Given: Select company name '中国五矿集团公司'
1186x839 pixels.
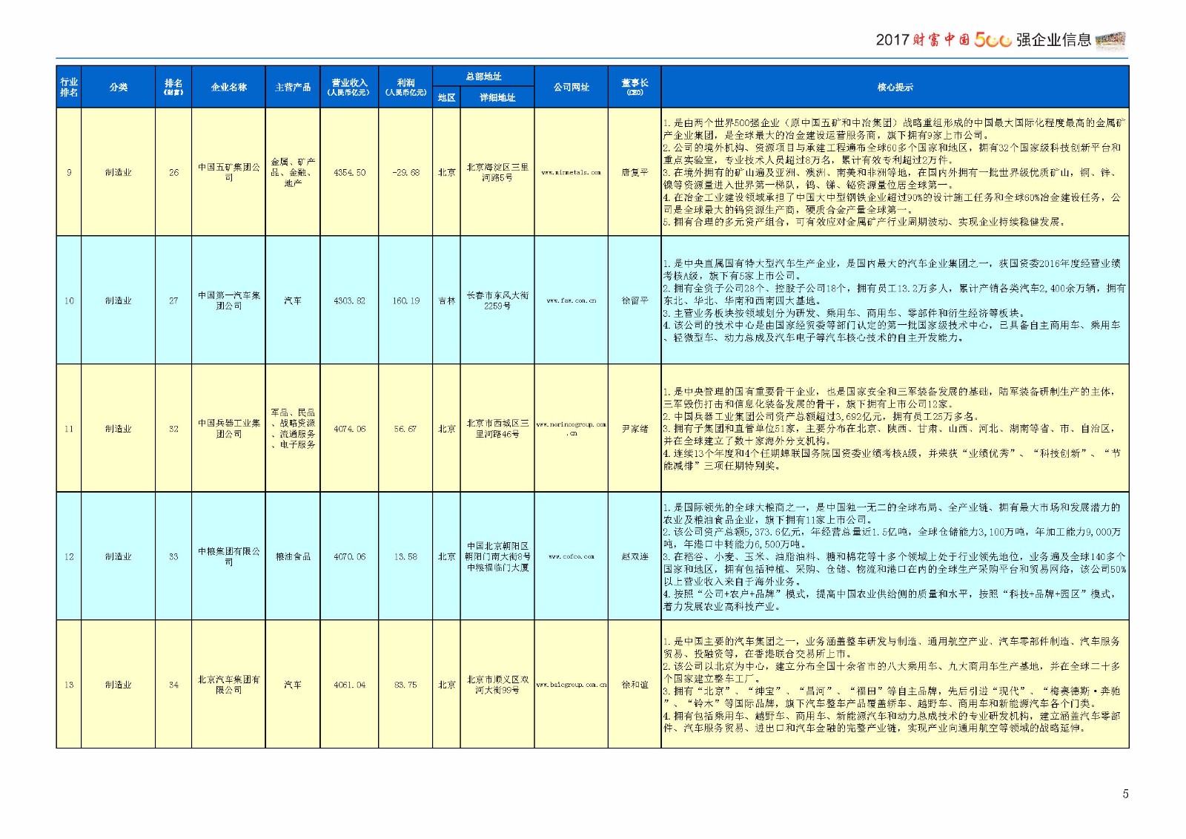Looking at the screenshot, I should point(228,172).
